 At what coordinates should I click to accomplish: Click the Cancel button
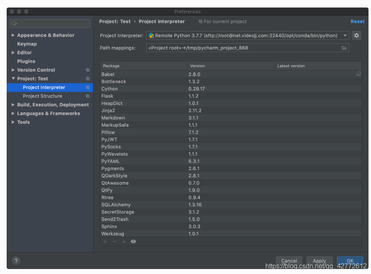click(x=289, y=261)
